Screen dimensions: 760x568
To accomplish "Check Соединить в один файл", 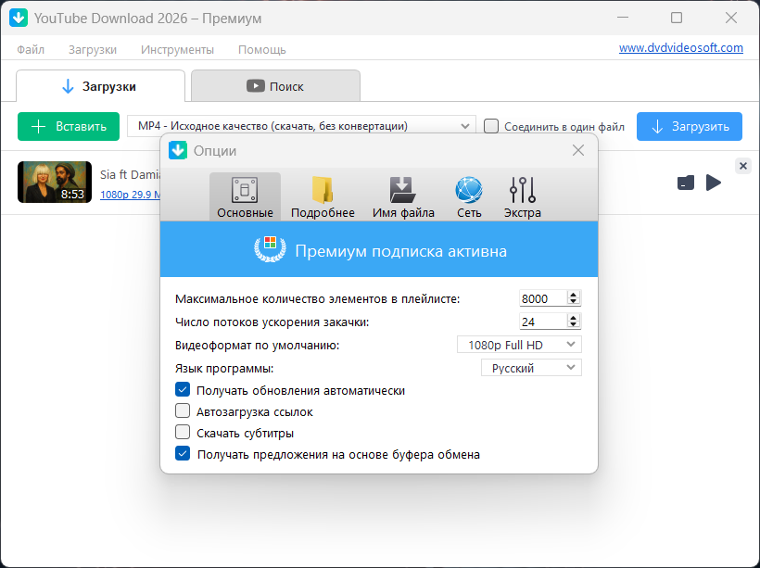I will 491,126.
